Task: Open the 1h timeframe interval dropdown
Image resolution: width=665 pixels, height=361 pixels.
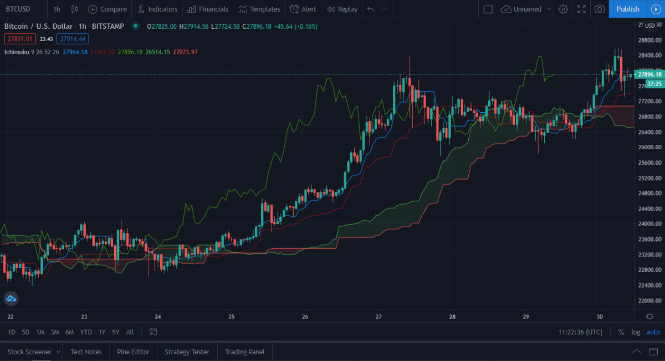Action: (57, 9)
